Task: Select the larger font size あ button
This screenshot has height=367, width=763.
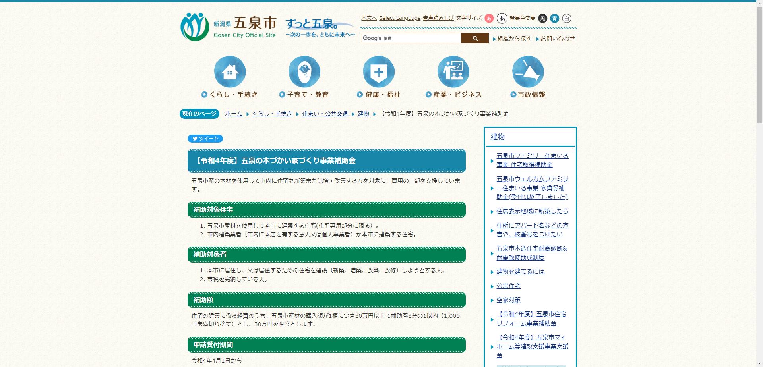Action: tap(502, 18)
